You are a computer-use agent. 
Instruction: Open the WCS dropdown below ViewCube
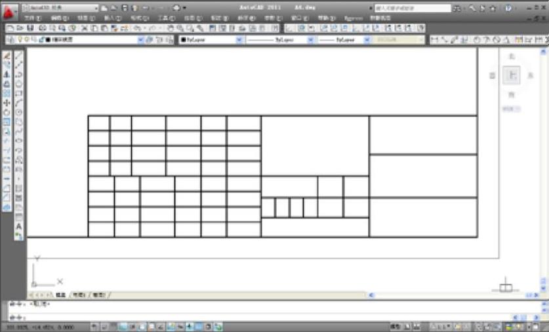(512, 109)
